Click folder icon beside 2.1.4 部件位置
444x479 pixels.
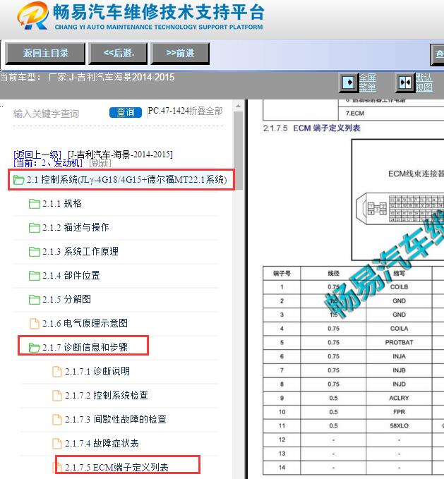click(x=34, y=276)
